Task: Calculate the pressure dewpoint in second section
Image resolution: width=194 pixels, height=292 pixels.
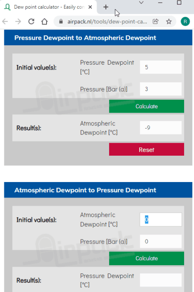Action: point(147,258)
